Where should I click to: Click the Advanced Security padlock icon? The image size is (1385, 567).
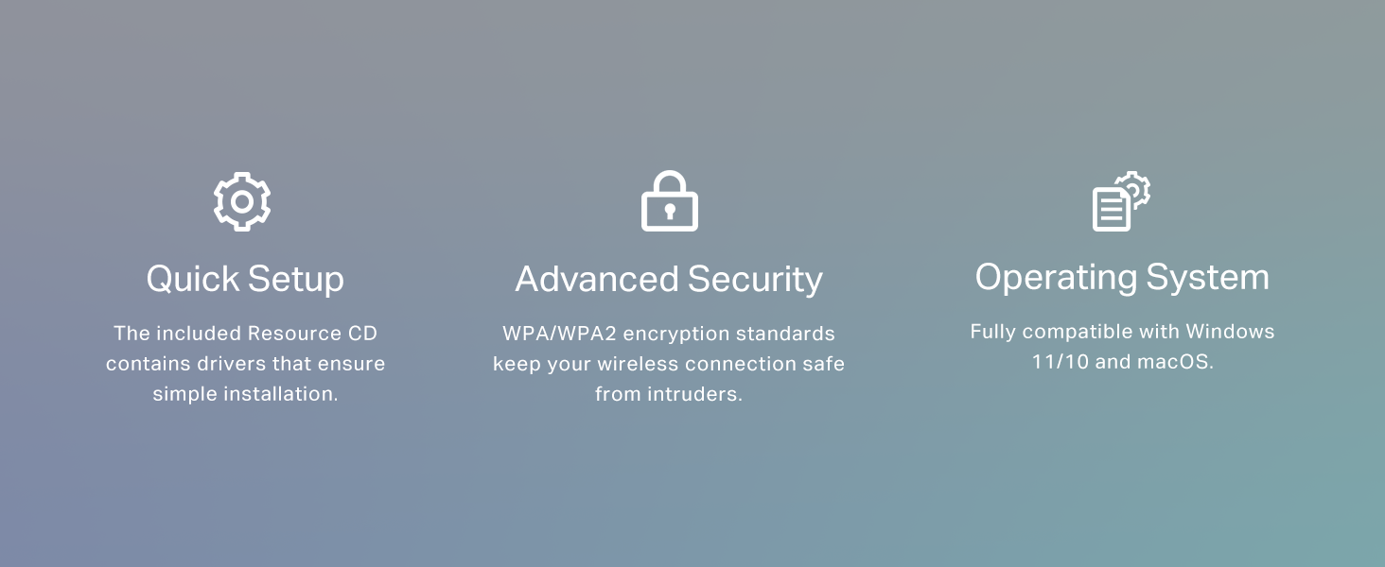669,201
